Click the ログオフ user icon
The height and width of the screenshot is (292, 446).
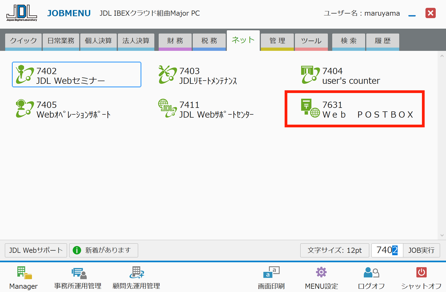point(371,272)
